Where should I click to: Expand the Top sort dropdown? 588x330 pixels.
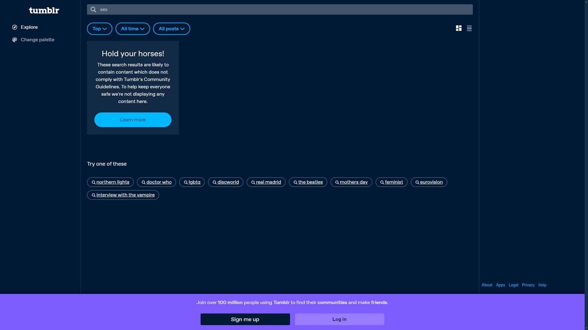pyautogui.click(x=100, y=29)
